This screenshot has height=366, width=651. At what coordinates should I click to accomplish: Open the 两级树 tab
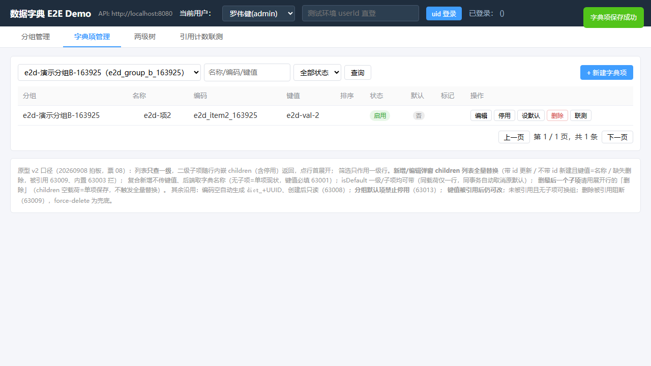[145, 37]
